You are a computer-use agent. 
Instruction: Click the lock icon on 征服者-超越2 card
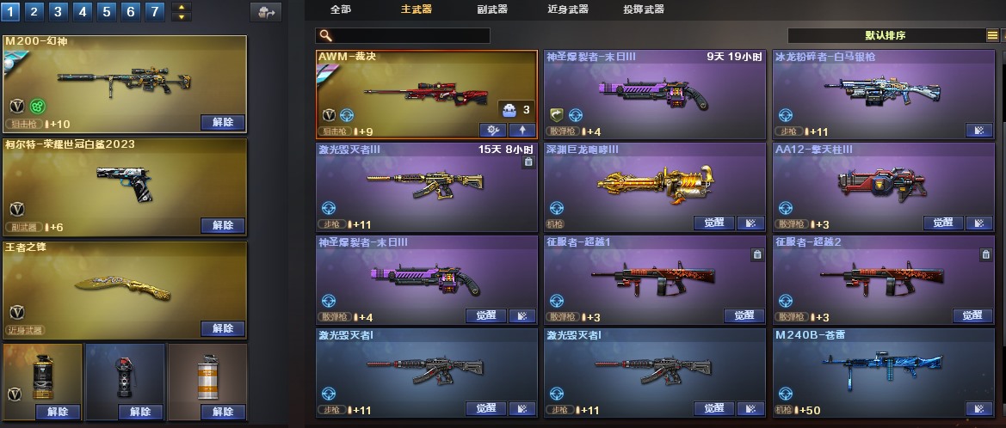[x=985, y=255]
